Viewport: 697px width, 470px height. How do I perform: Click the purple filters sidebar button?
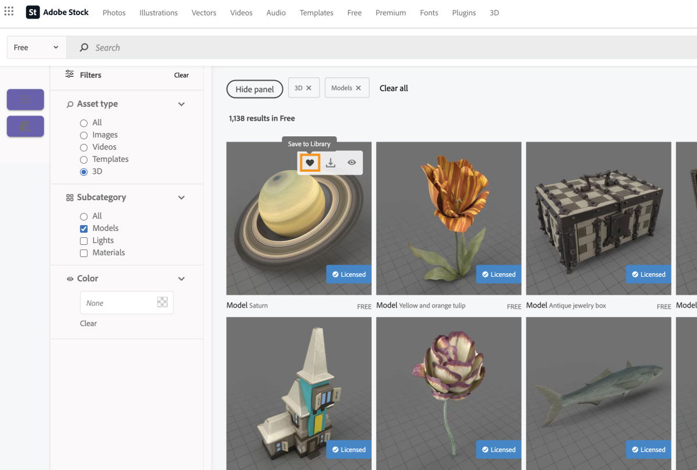click(x=25, y=99)
